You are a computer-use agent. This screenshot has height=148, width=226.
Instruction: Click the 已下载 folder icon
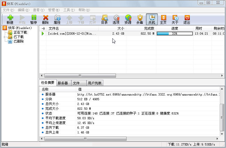10,37
